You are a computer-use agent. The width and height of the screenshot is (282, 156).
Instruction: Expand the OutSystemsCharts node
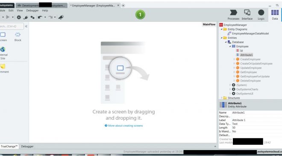(x=230, y=89)
